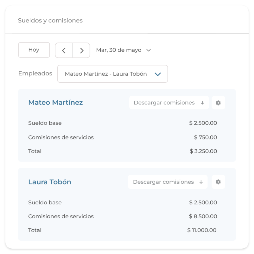Image resolution: width=254 pixels, height=254 pixels.
Task: Go to previous day arrow
Action: (64, 50)
